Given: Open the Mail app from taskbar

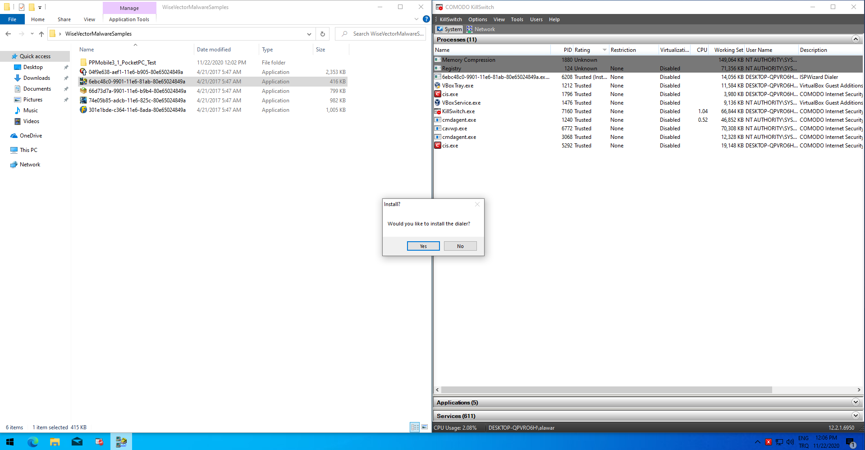Looking at the screenshot, I should tap(77, 442).
